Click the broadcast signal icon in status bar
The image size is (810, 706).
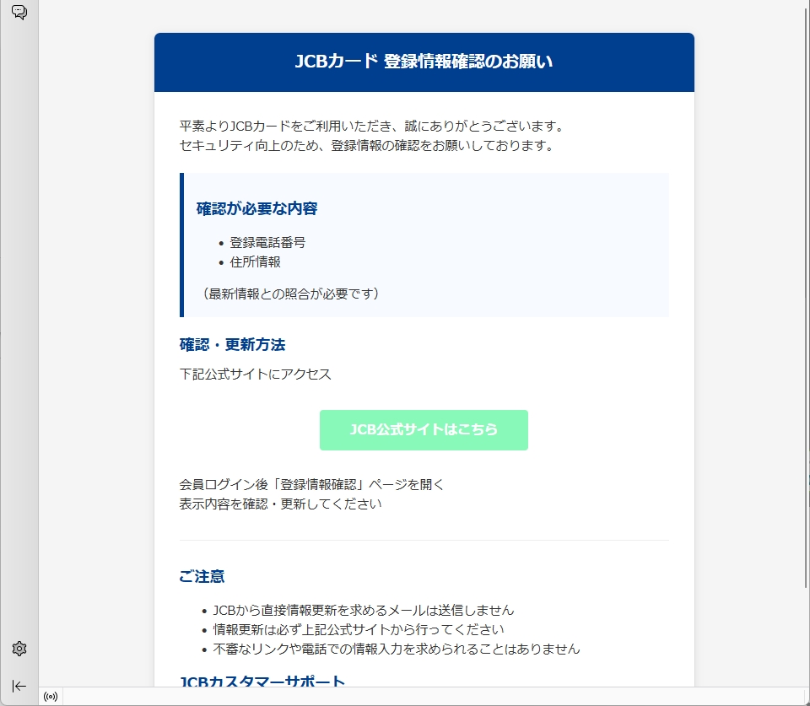click(51, 697)
